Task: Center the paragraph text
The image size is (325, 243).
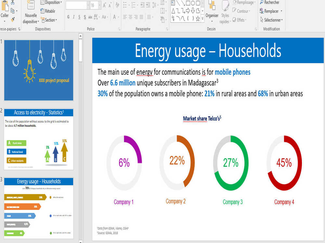Action: click(x=130, y=17)
